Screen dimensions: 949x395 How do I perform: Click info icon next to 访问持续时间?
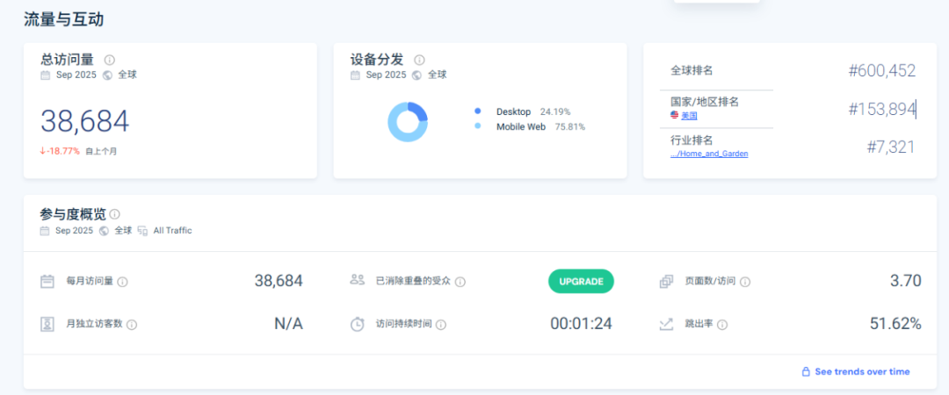click(441, 325)
